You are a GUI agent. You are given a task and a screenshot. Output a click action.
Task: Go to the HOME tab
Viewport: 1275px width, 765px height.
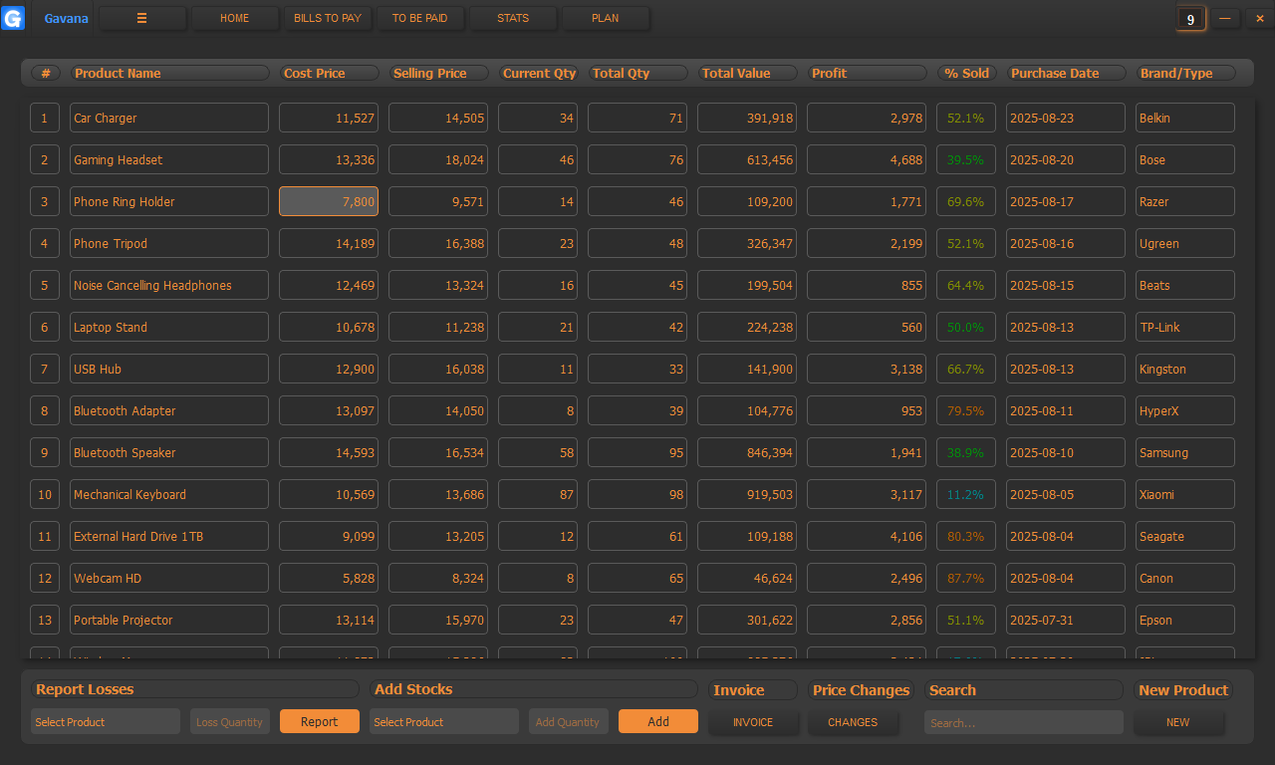(235, 18)
